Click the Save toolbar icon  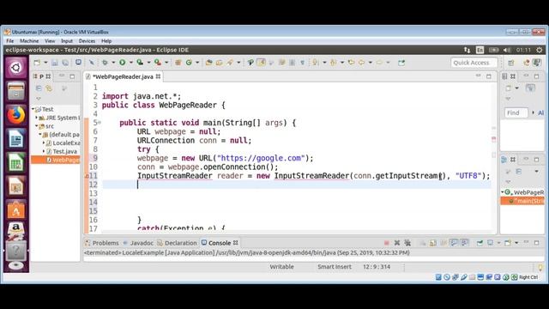pos(55,63)
